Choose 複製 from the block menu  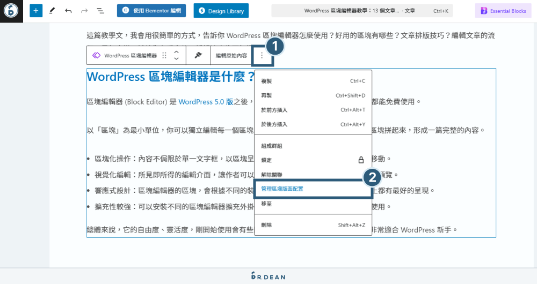(313, 81)
